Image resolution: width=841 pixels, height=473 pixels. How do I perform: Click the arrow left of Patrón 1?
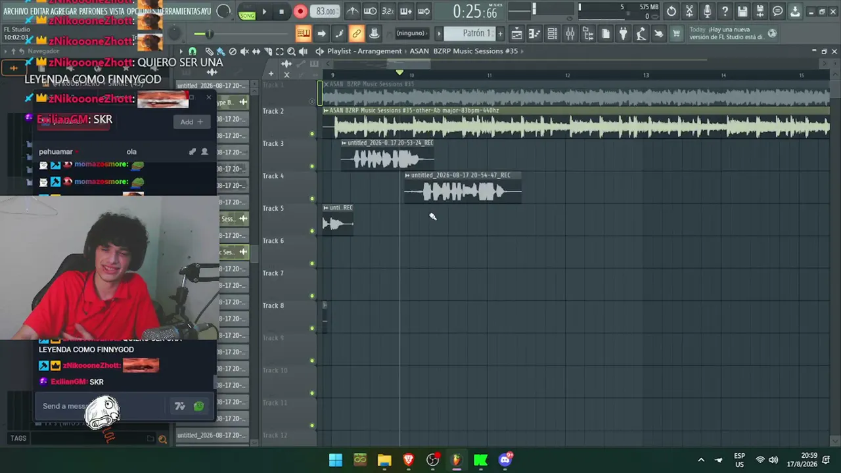pyautogui.click(x=439, y=34)
